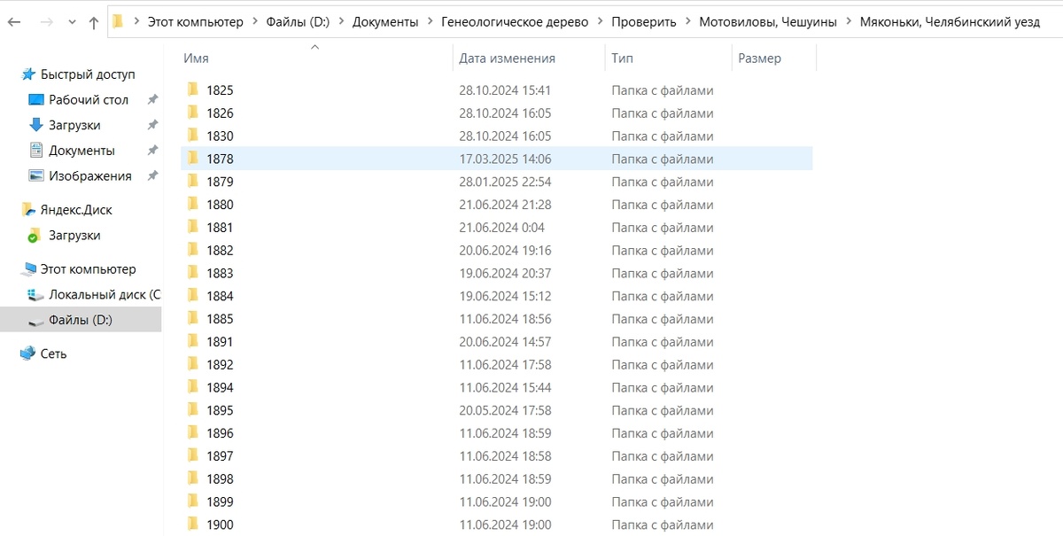Go up one folder level
The width and height of the screenshot is (1063, 536).
pos(93,22)
